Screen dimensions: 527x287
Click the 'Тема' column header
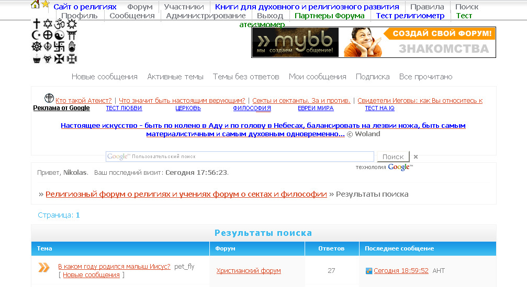(44, 248)
